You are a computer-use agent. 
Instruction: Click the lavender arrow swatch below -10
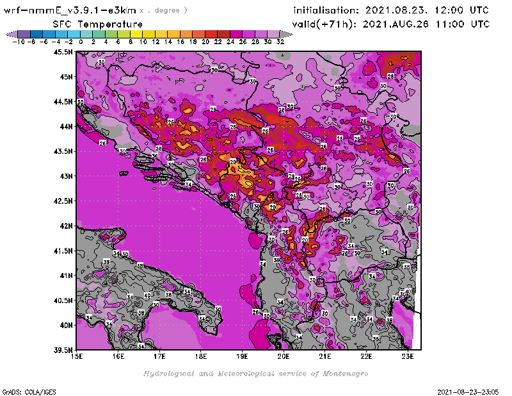12,34
